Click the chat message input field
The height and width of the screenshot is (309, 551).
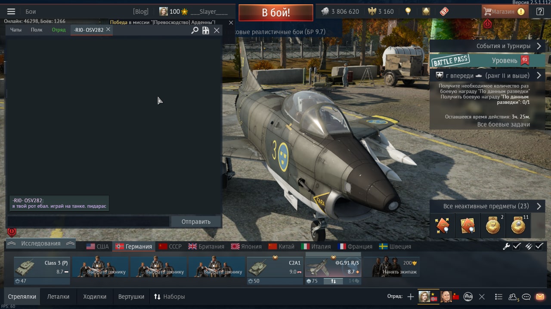click(x=88, y=221)
